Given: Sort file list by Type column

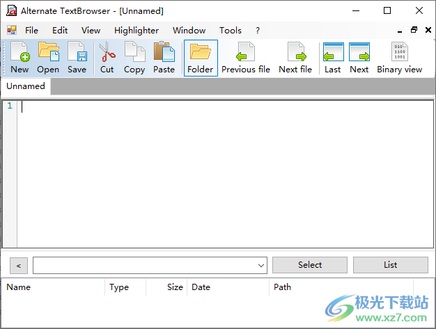Looking at the screenshot, I should (125, 287).
